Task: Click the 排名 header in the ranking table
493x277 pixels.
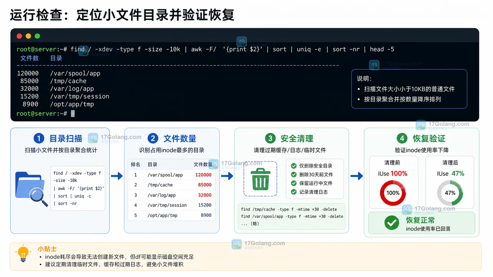Action: pos(136,165)
